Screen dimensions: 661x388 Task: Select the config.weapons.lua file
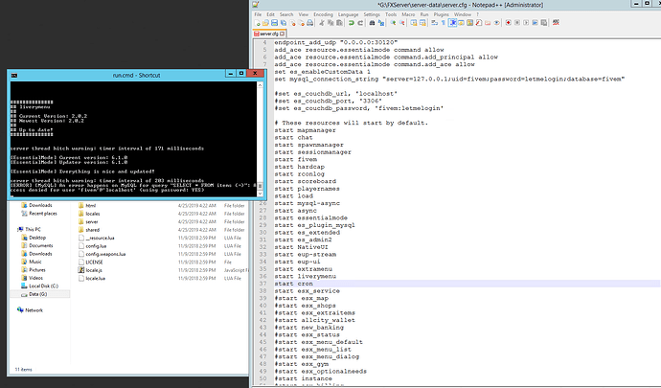click(x=105, y=254)
